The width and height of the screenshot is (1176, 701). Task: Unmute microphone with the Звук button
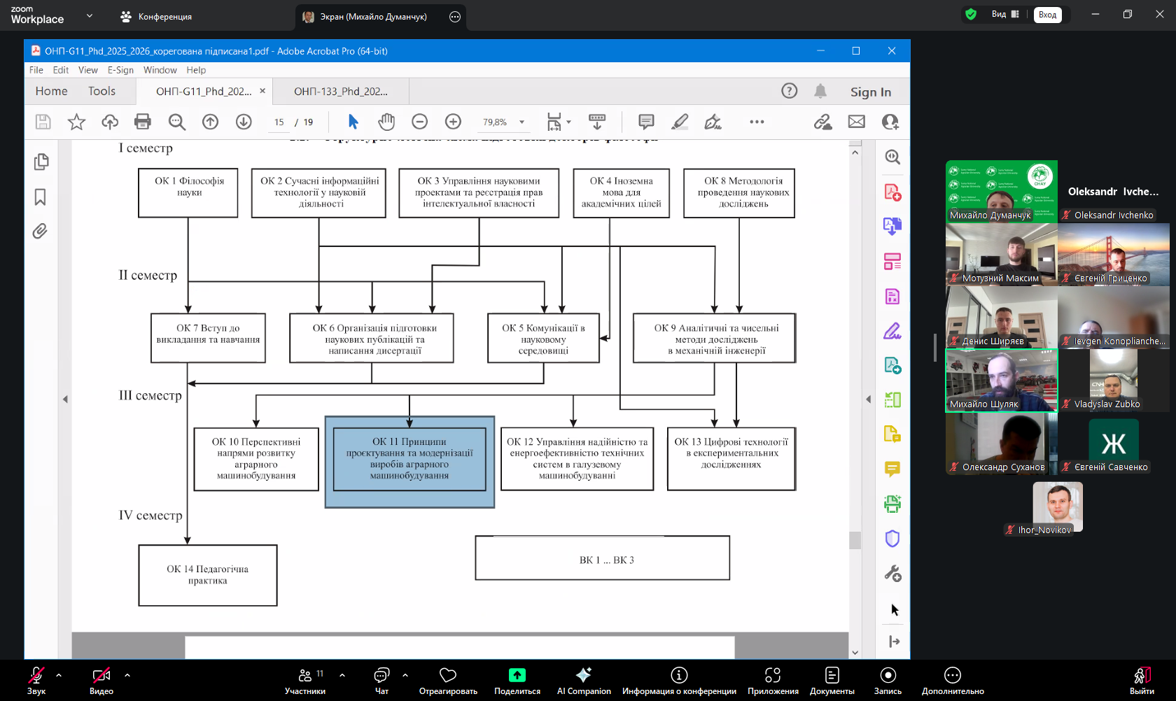point(36,681)
